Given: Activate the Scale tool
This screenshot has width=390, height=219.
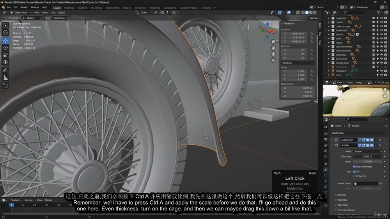Looking at the screenshot, I should [5, 55].
